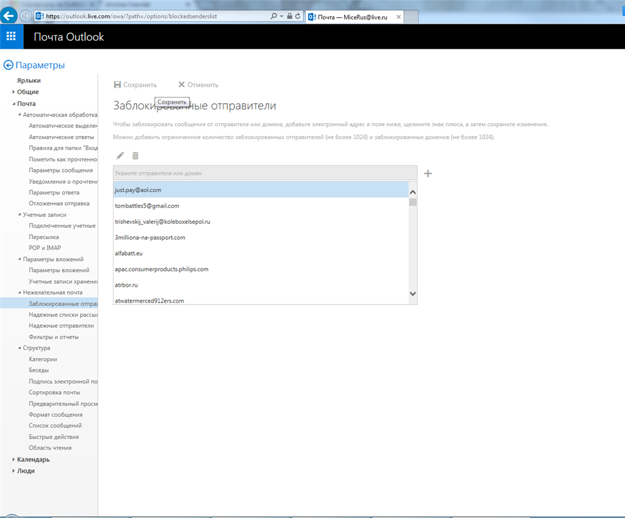Collapse Параметры вложений group arrow

[20, 259]
